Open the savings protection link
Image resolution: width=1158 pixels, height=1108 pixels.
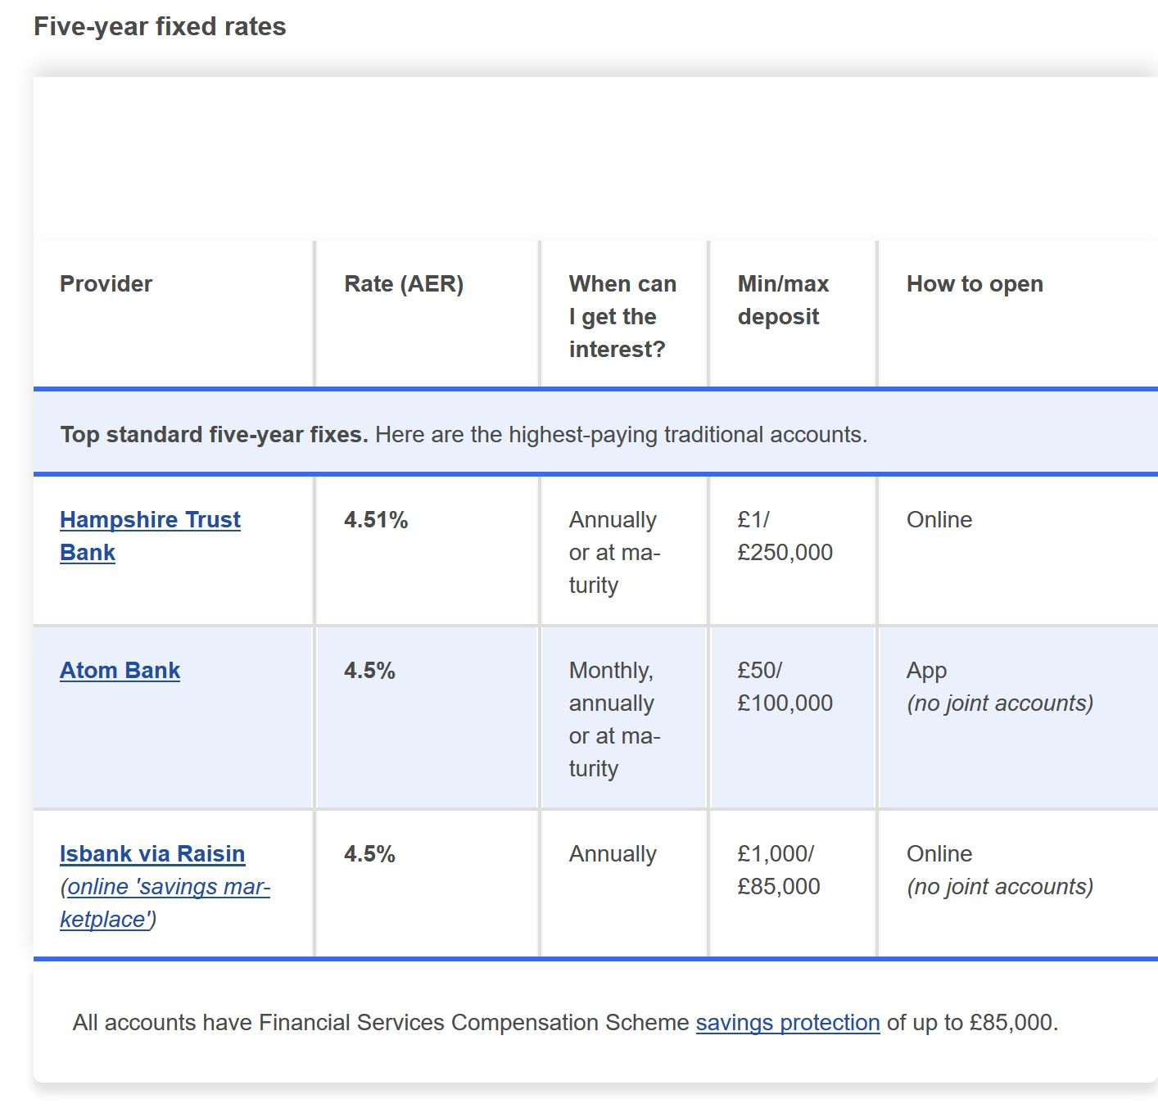[x=788, y=1023]
